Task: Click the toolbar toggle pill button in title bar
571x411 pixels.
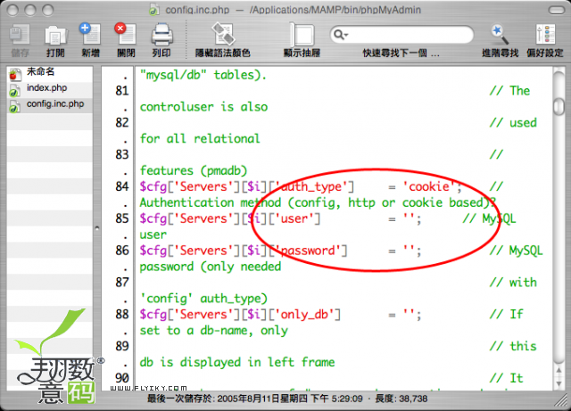Action: (557, 10)
